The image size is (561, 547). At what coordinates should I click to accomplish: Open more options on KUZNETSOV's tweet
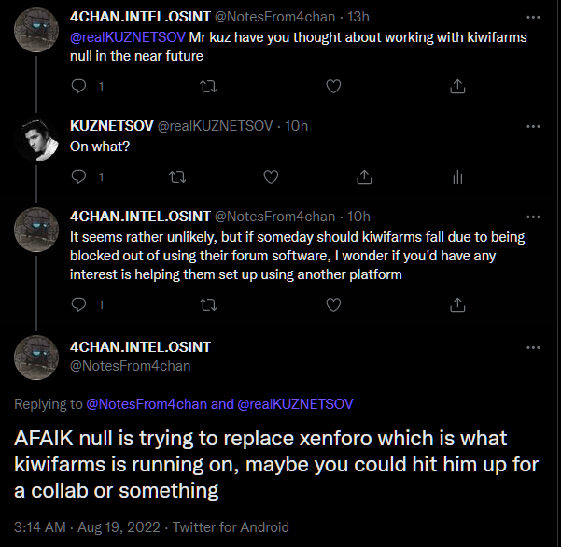pos(533,126)
